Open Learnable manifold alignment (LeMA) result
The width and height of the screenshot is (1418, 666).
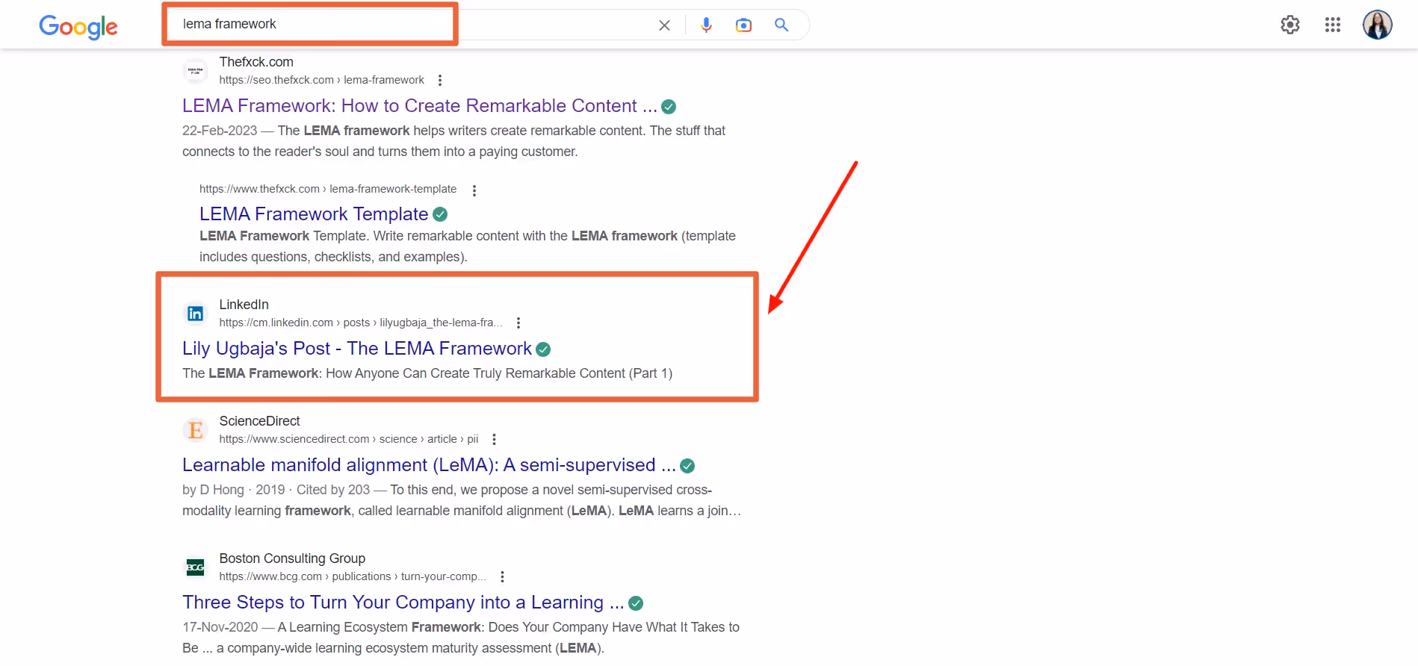(x=429, y=465)
